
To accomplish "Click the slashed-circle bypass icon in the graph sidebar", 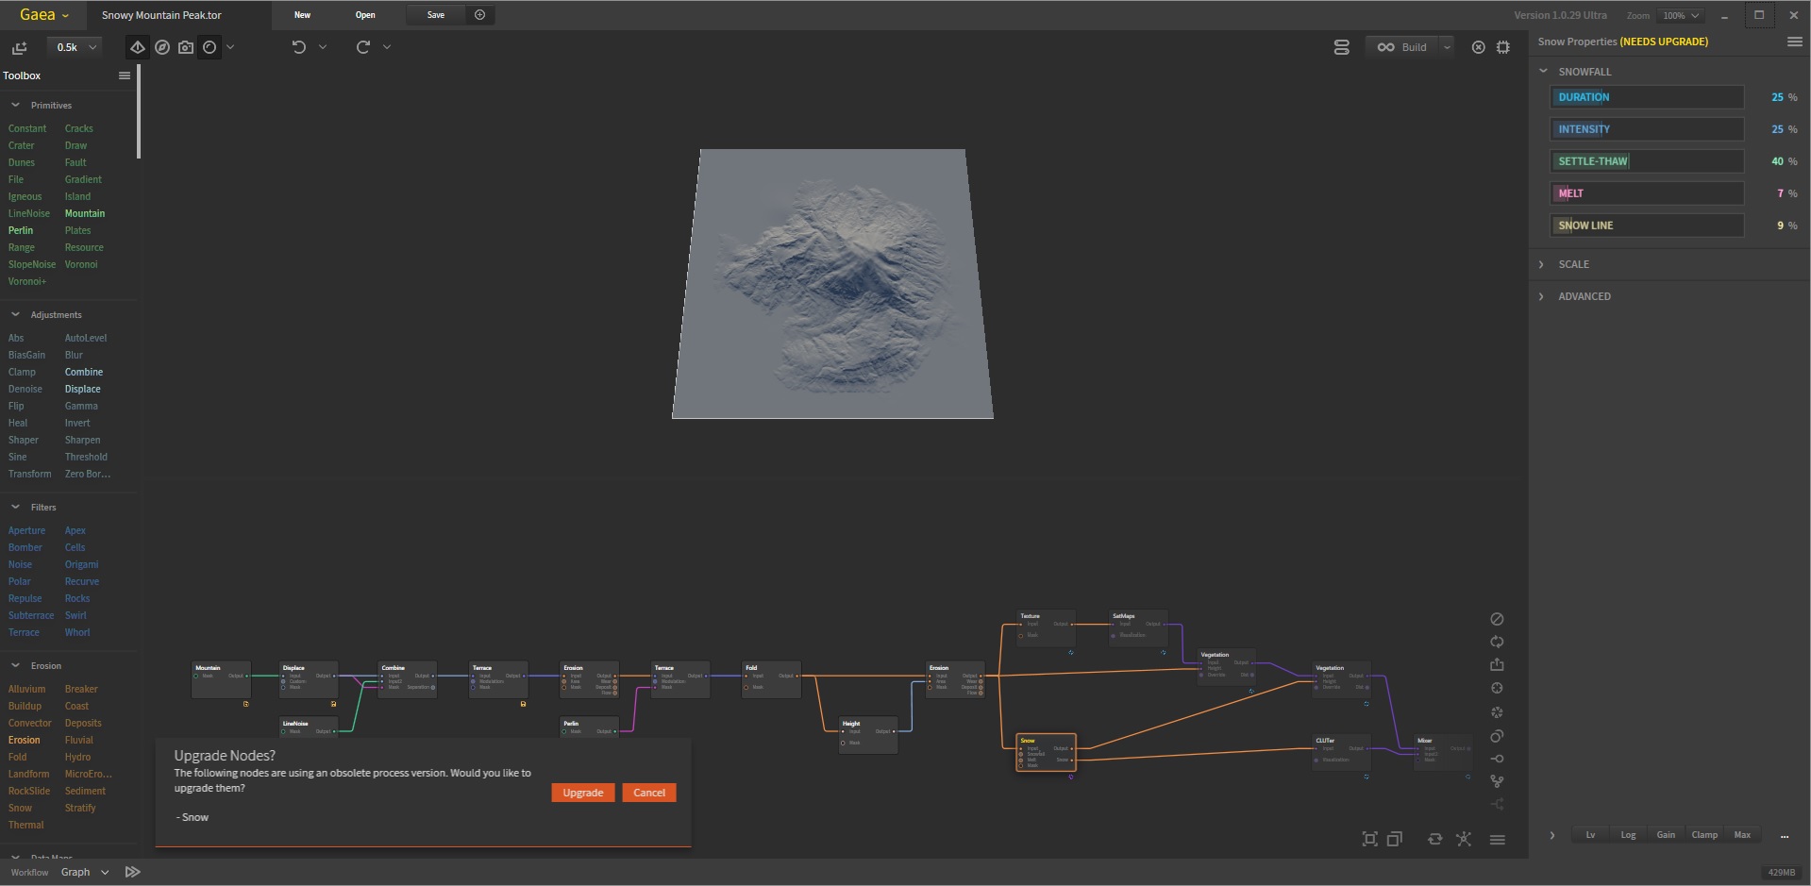I will click(x=1497, y=619).
